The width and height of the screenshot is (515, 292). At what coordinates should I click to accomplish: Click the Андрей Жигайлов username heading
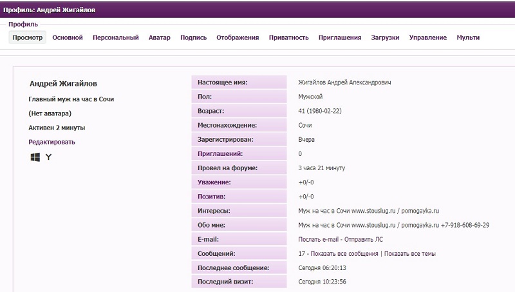click(63, 84)
